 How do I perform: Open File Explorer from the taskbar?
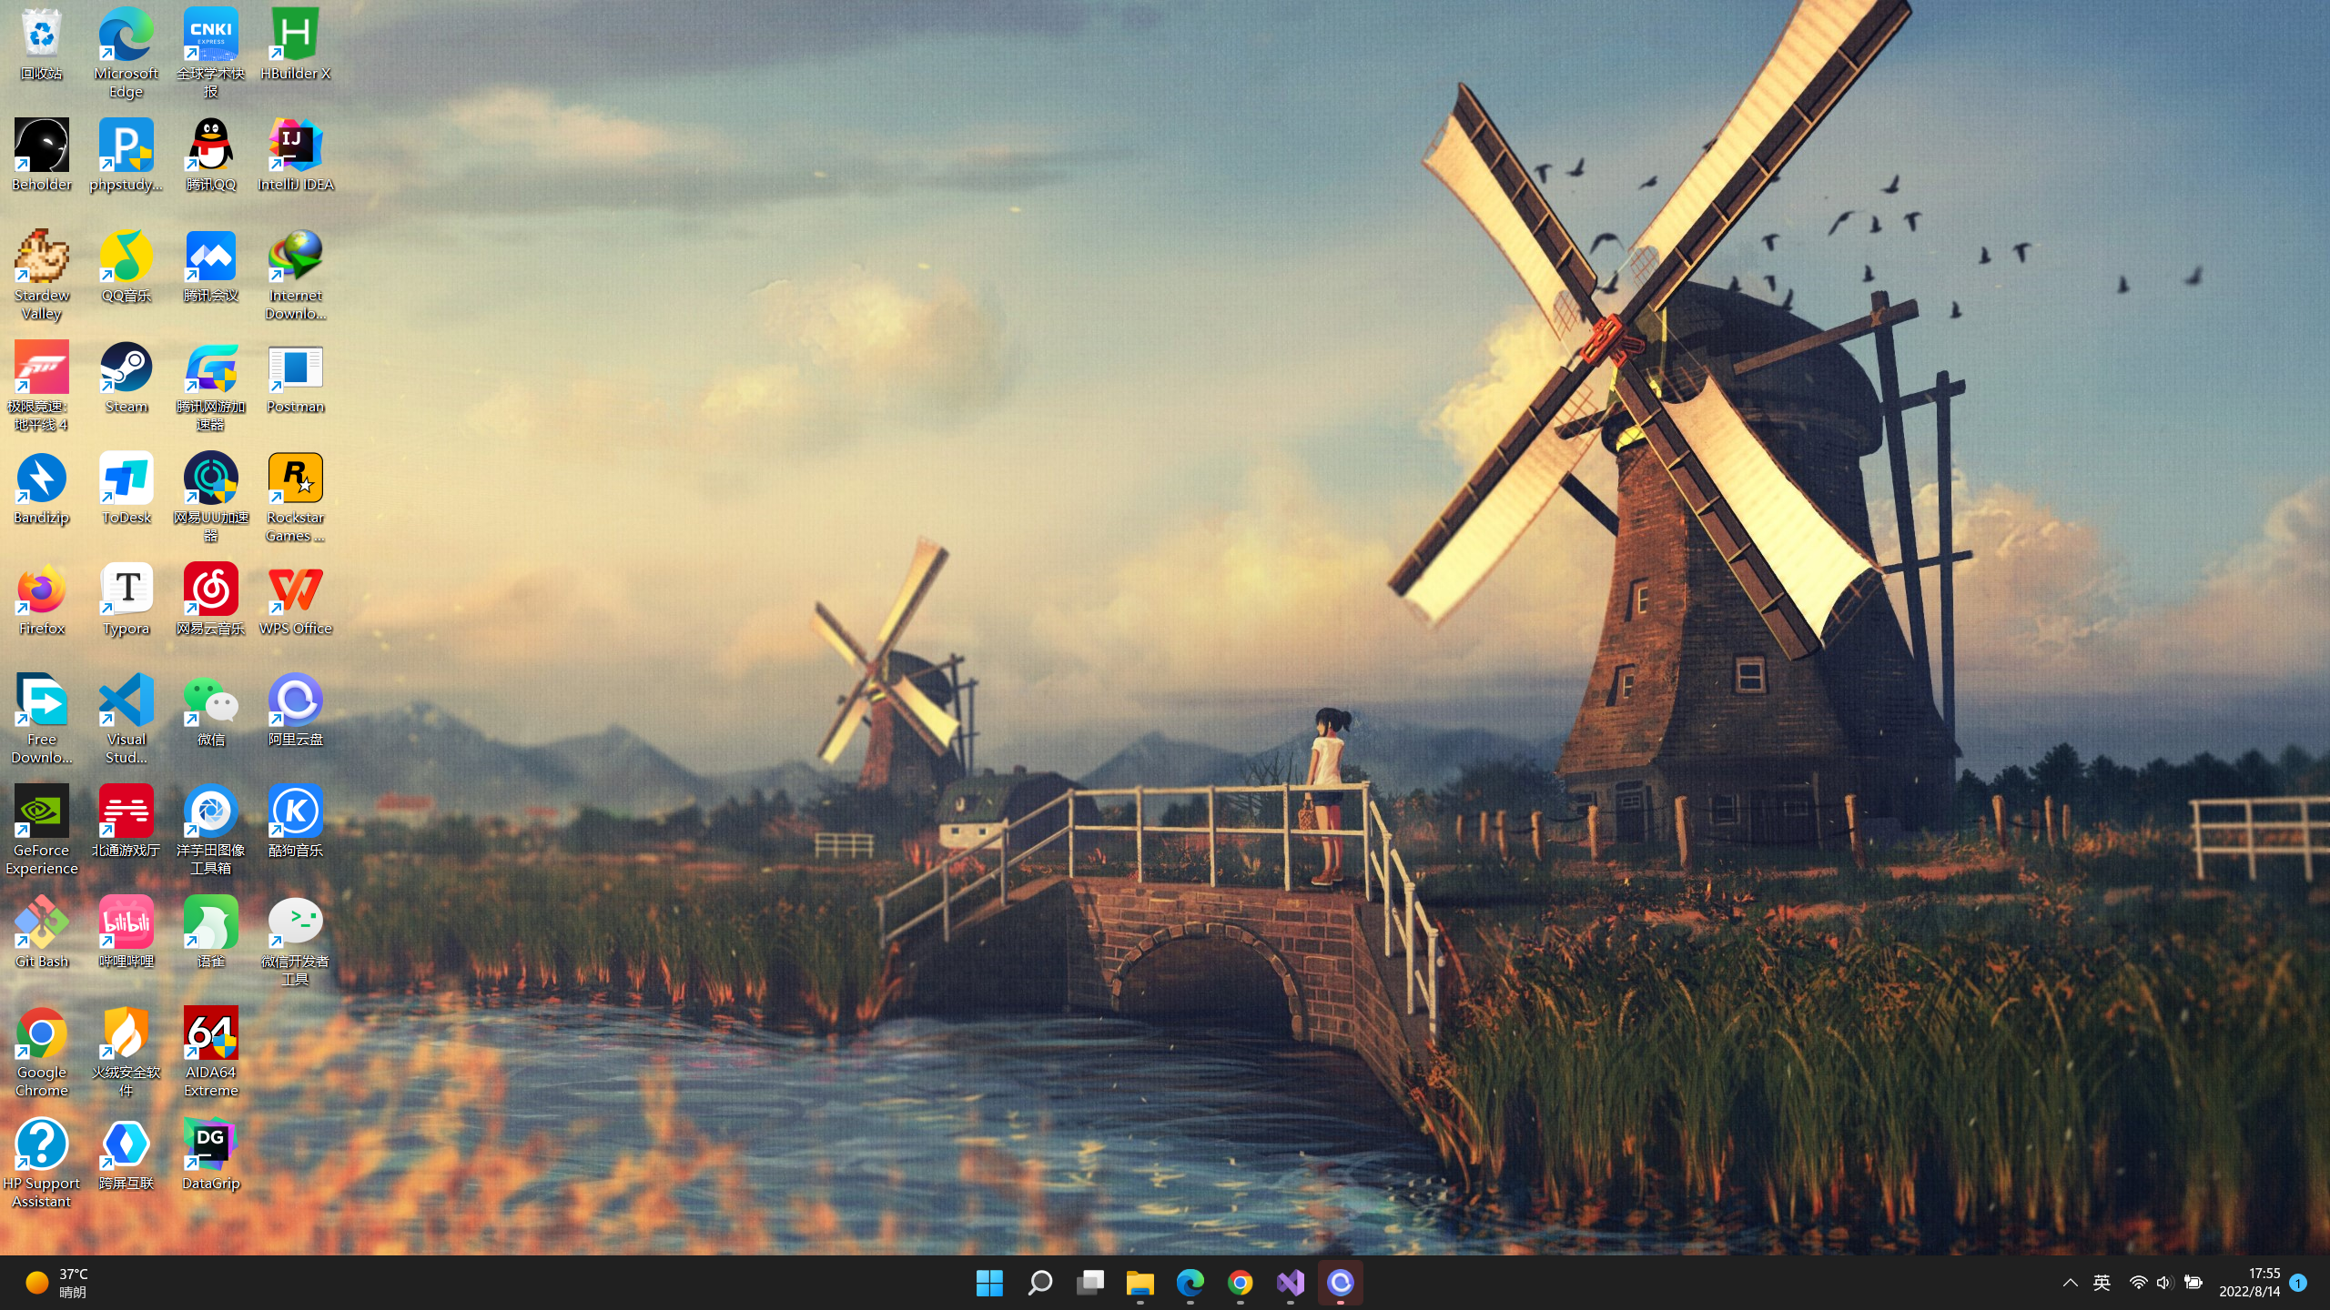(1140, 1283)
